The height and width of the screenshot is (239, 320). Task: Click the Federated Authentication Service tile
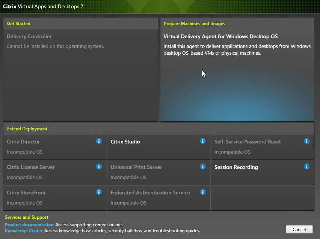click(x=159, y=198)
